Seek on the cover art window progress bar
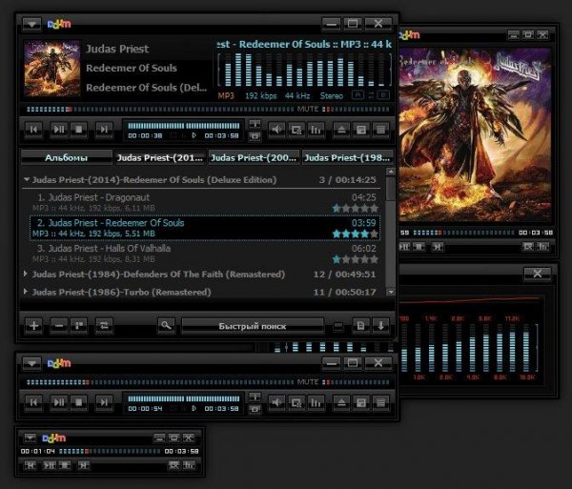 464,233
